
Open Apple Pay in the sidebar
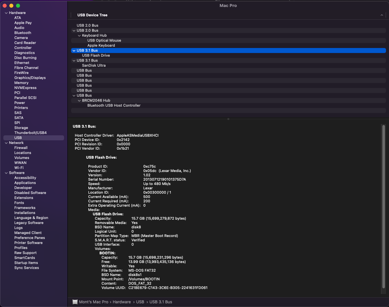(x=23, y=23)
